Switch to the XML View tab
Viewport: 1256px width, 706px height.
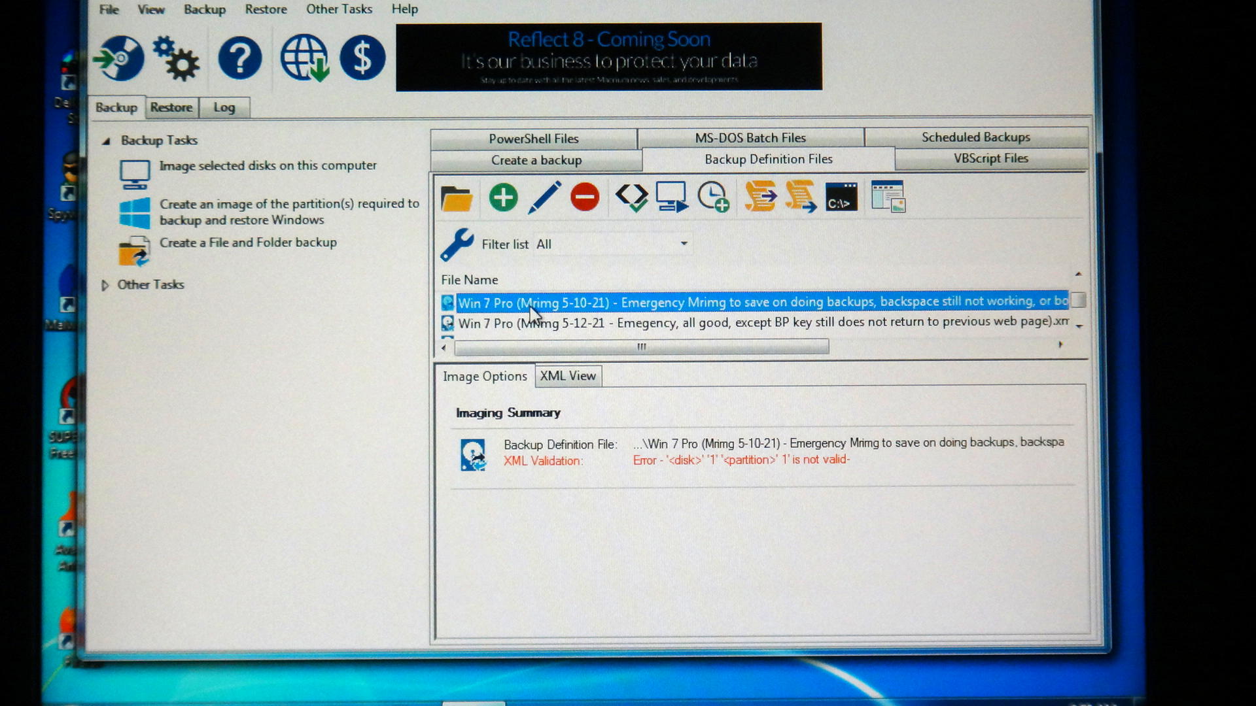pyautogui.click(x=568, y=376)
